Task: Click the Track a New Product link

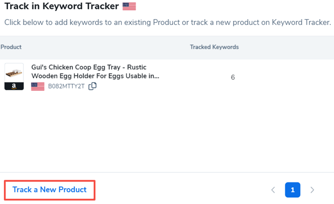Action: [x=50, y=190]
